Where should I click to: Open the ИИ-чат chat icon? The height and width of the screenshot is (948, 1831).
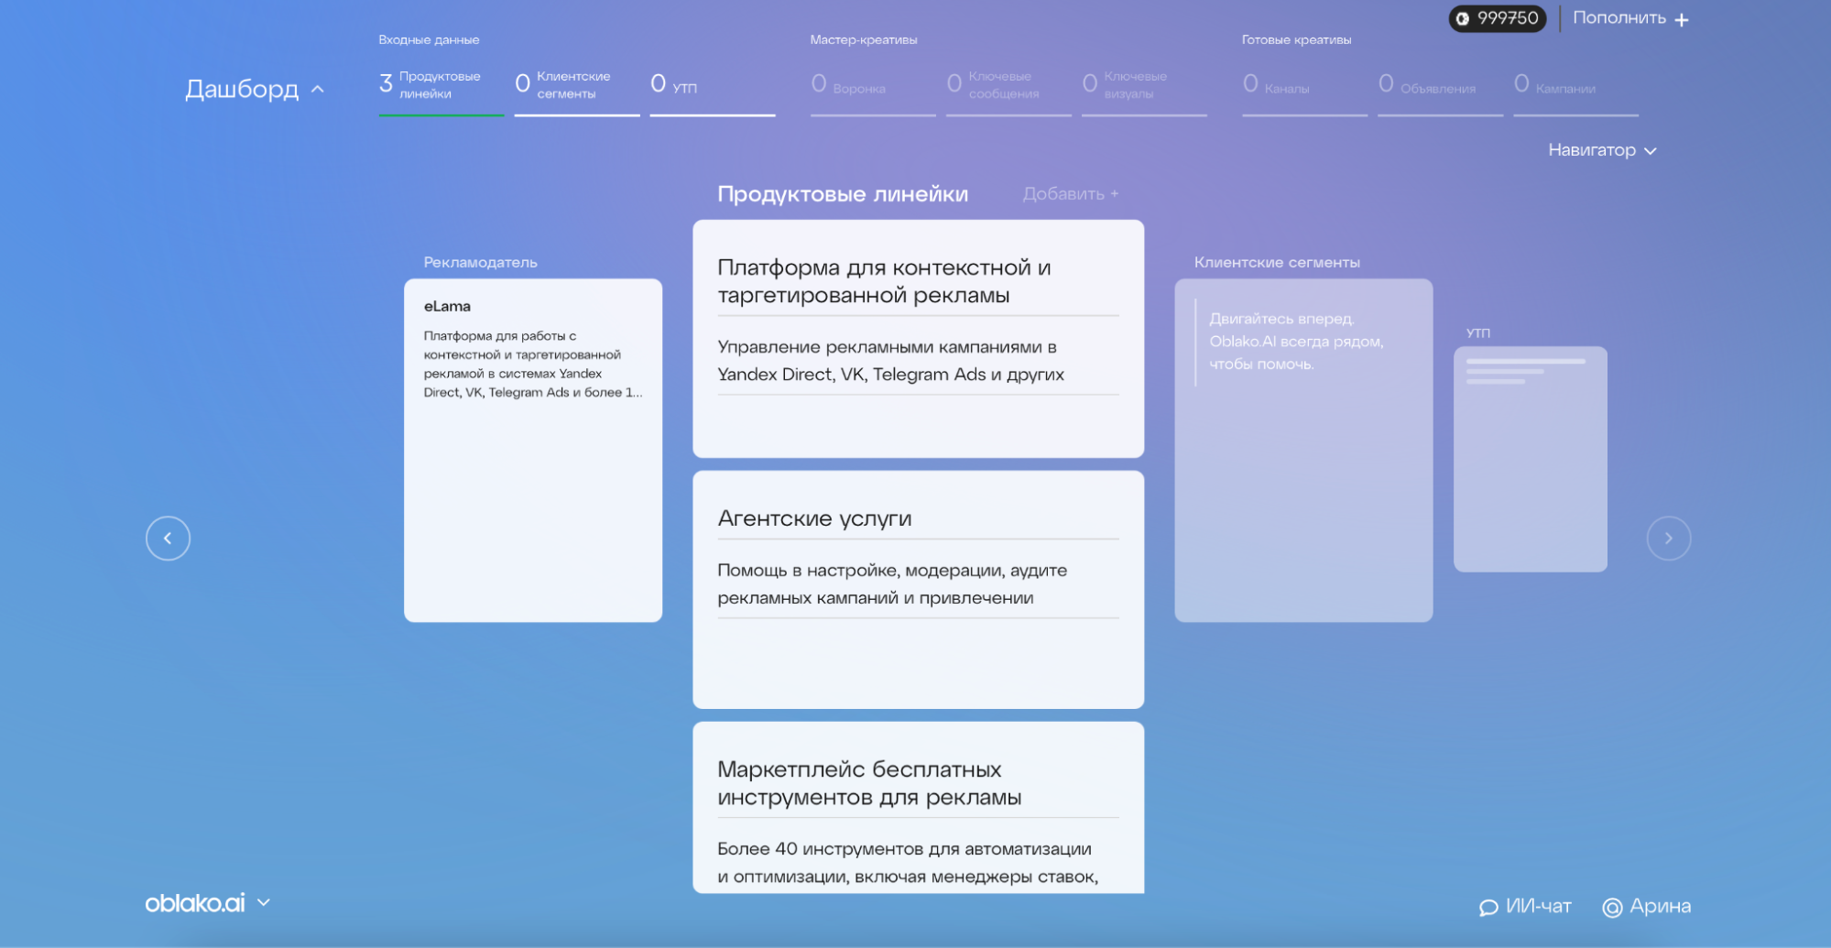pyautogui.click(x=1488, y=907)
